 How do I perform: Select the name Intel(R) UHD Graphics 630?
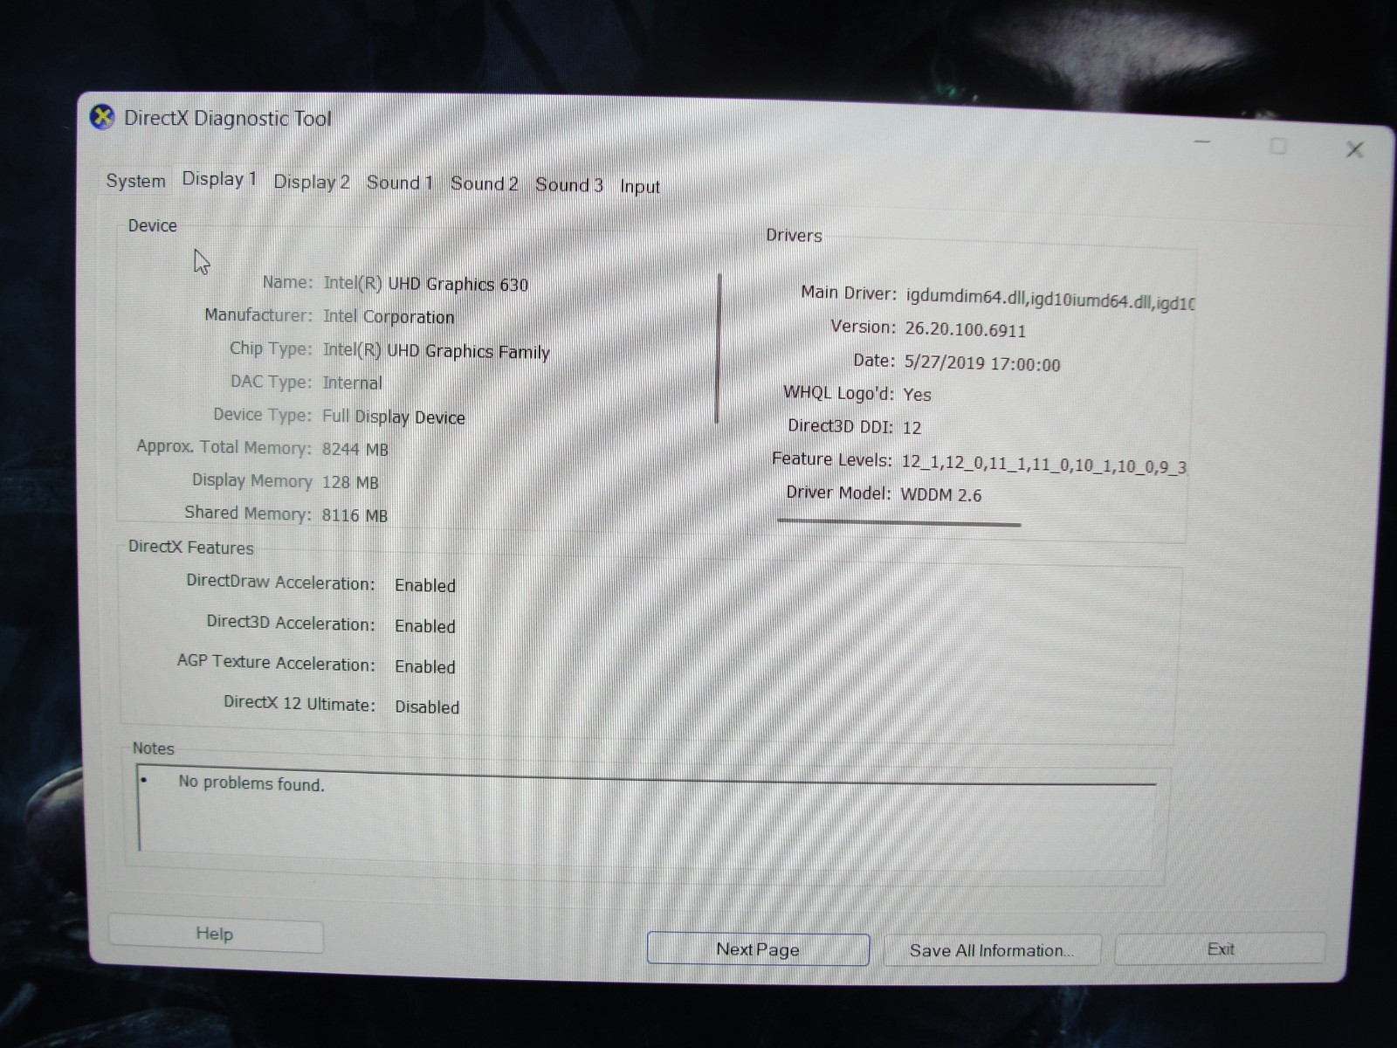tap(425, 284)
